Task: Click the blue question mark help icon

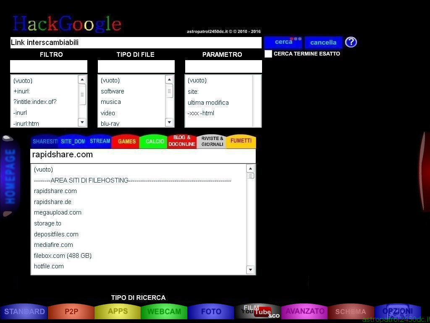Action: pyautogui.click(x=351, y=42)
